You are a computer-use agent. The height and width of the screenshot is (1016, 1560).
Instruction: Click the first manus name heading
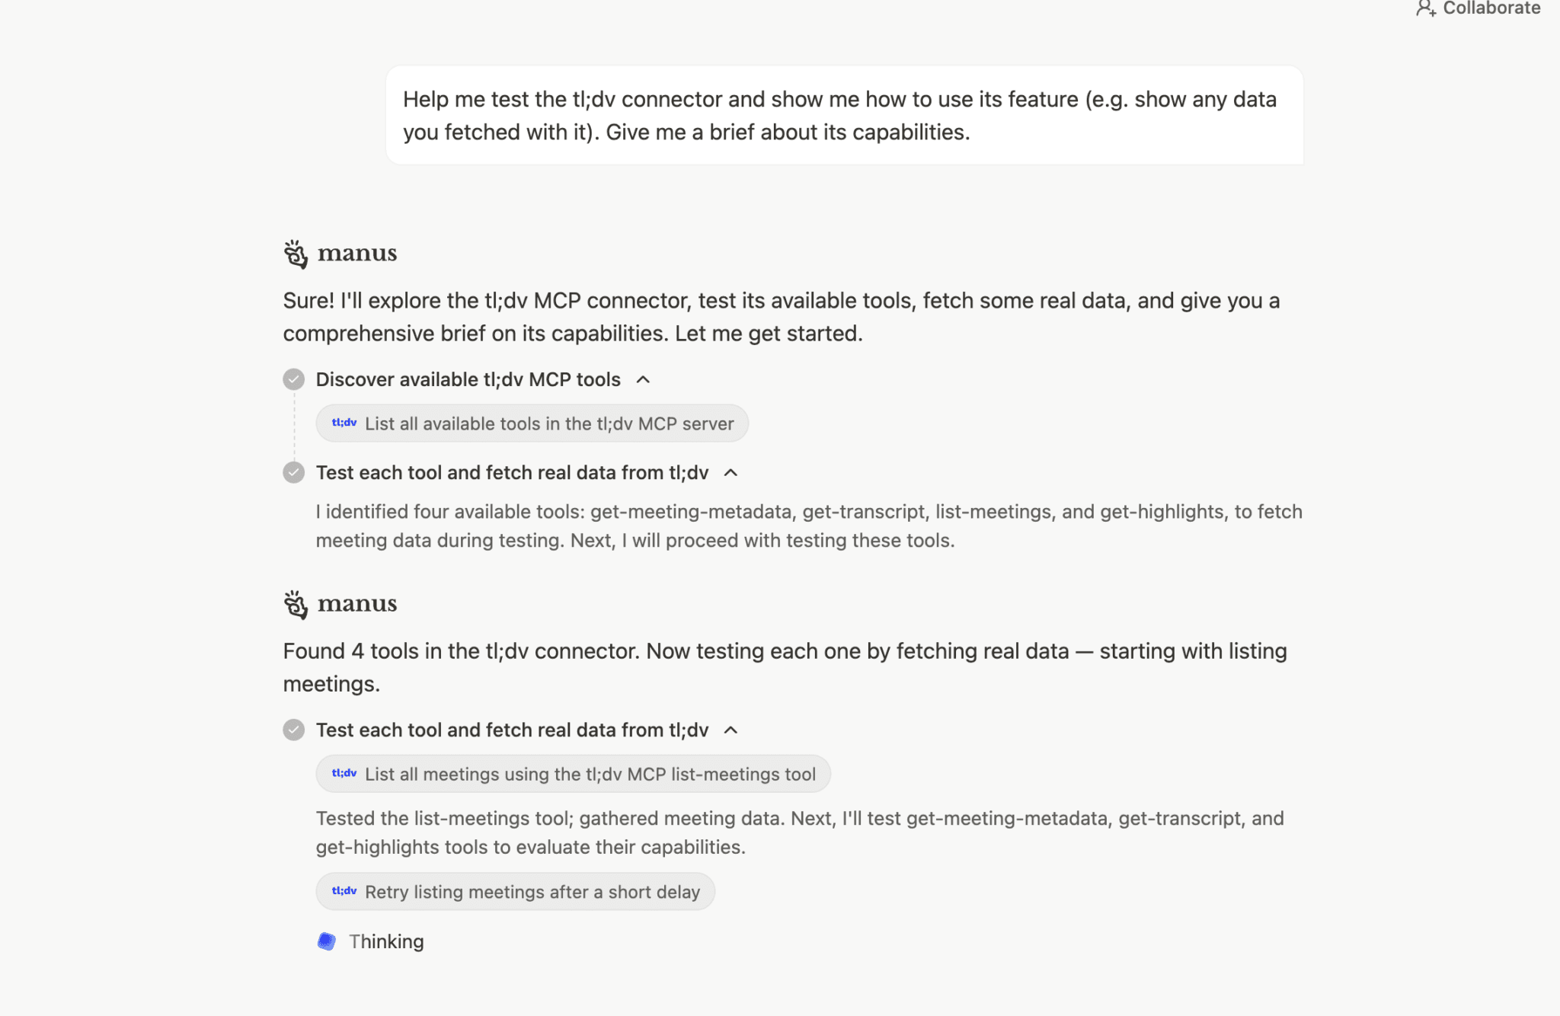point(357,253)
